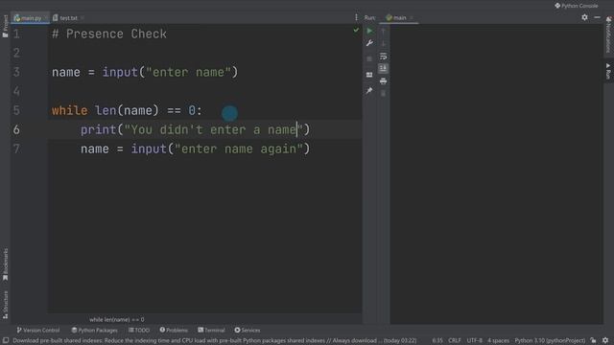Click on "enter name again" string

point(239,149)
